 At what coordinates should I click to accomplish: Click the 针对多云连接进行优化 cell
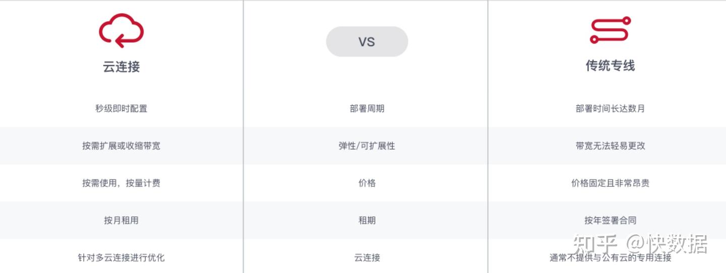tap(121, 257)
